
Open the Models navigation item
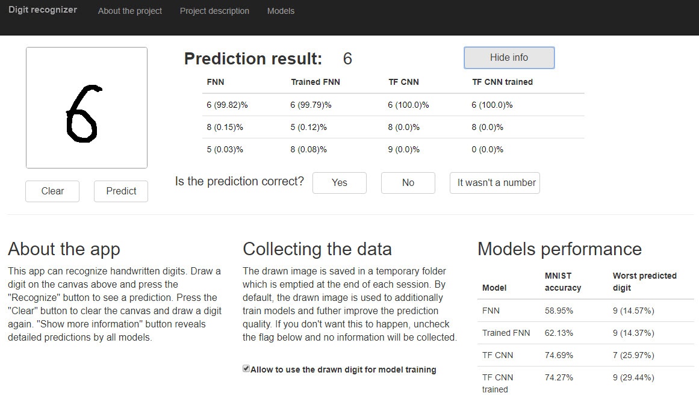pos(281,11)
